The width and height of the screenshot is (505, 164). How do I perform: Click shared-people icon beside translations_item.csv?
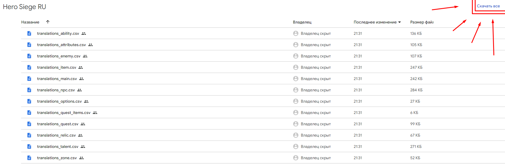point(81,67)
